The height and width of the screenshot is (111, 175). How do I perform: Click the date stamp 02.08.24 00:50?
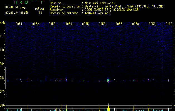tap(17, 13)
